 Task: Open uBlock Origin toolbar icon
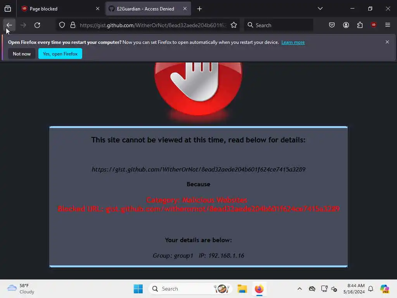tap(374, 25)
